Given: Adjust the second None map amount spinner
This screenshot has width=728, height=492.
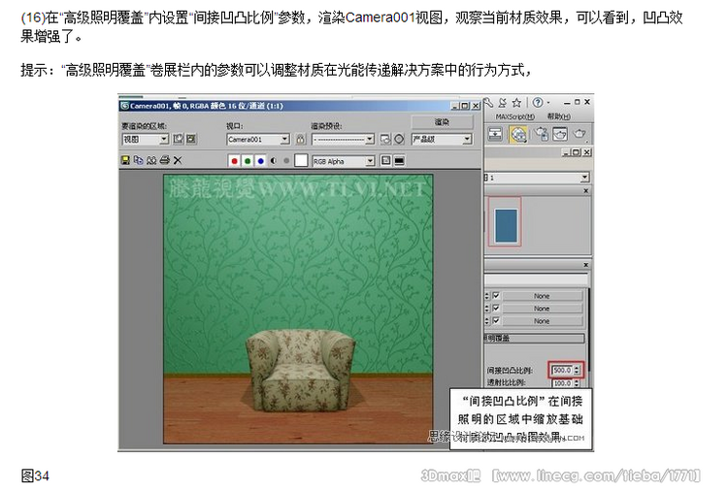Looking at the screenshot, I should pyautogui.click(x=487, y=309).
